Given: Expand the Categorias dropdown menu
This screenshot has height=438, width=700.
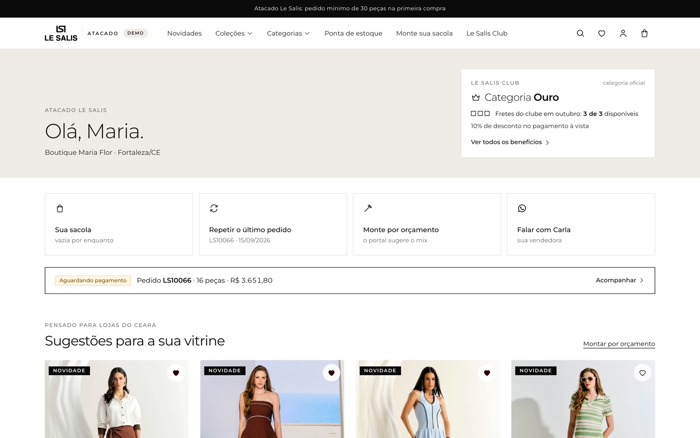Looking at the screenshot, I should 288,33.
